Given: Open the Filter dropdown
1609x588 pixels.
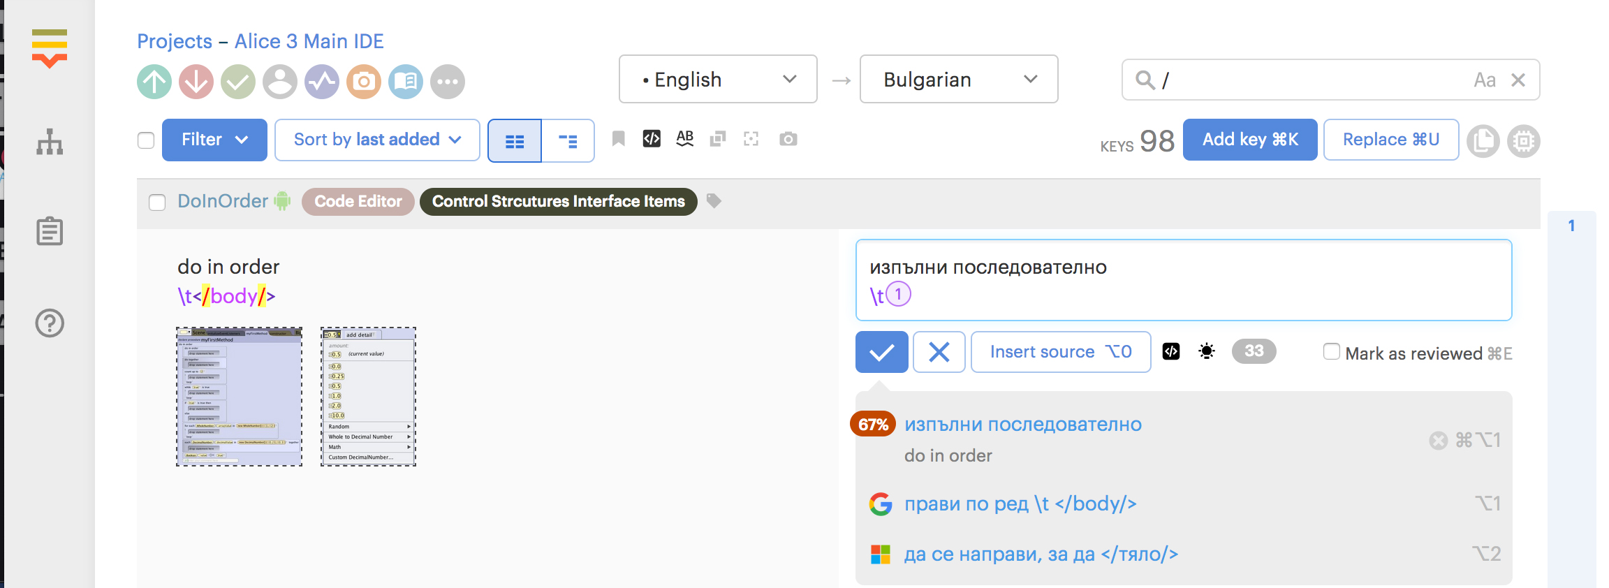Looking at the screenshot, I should coord(214,140).
